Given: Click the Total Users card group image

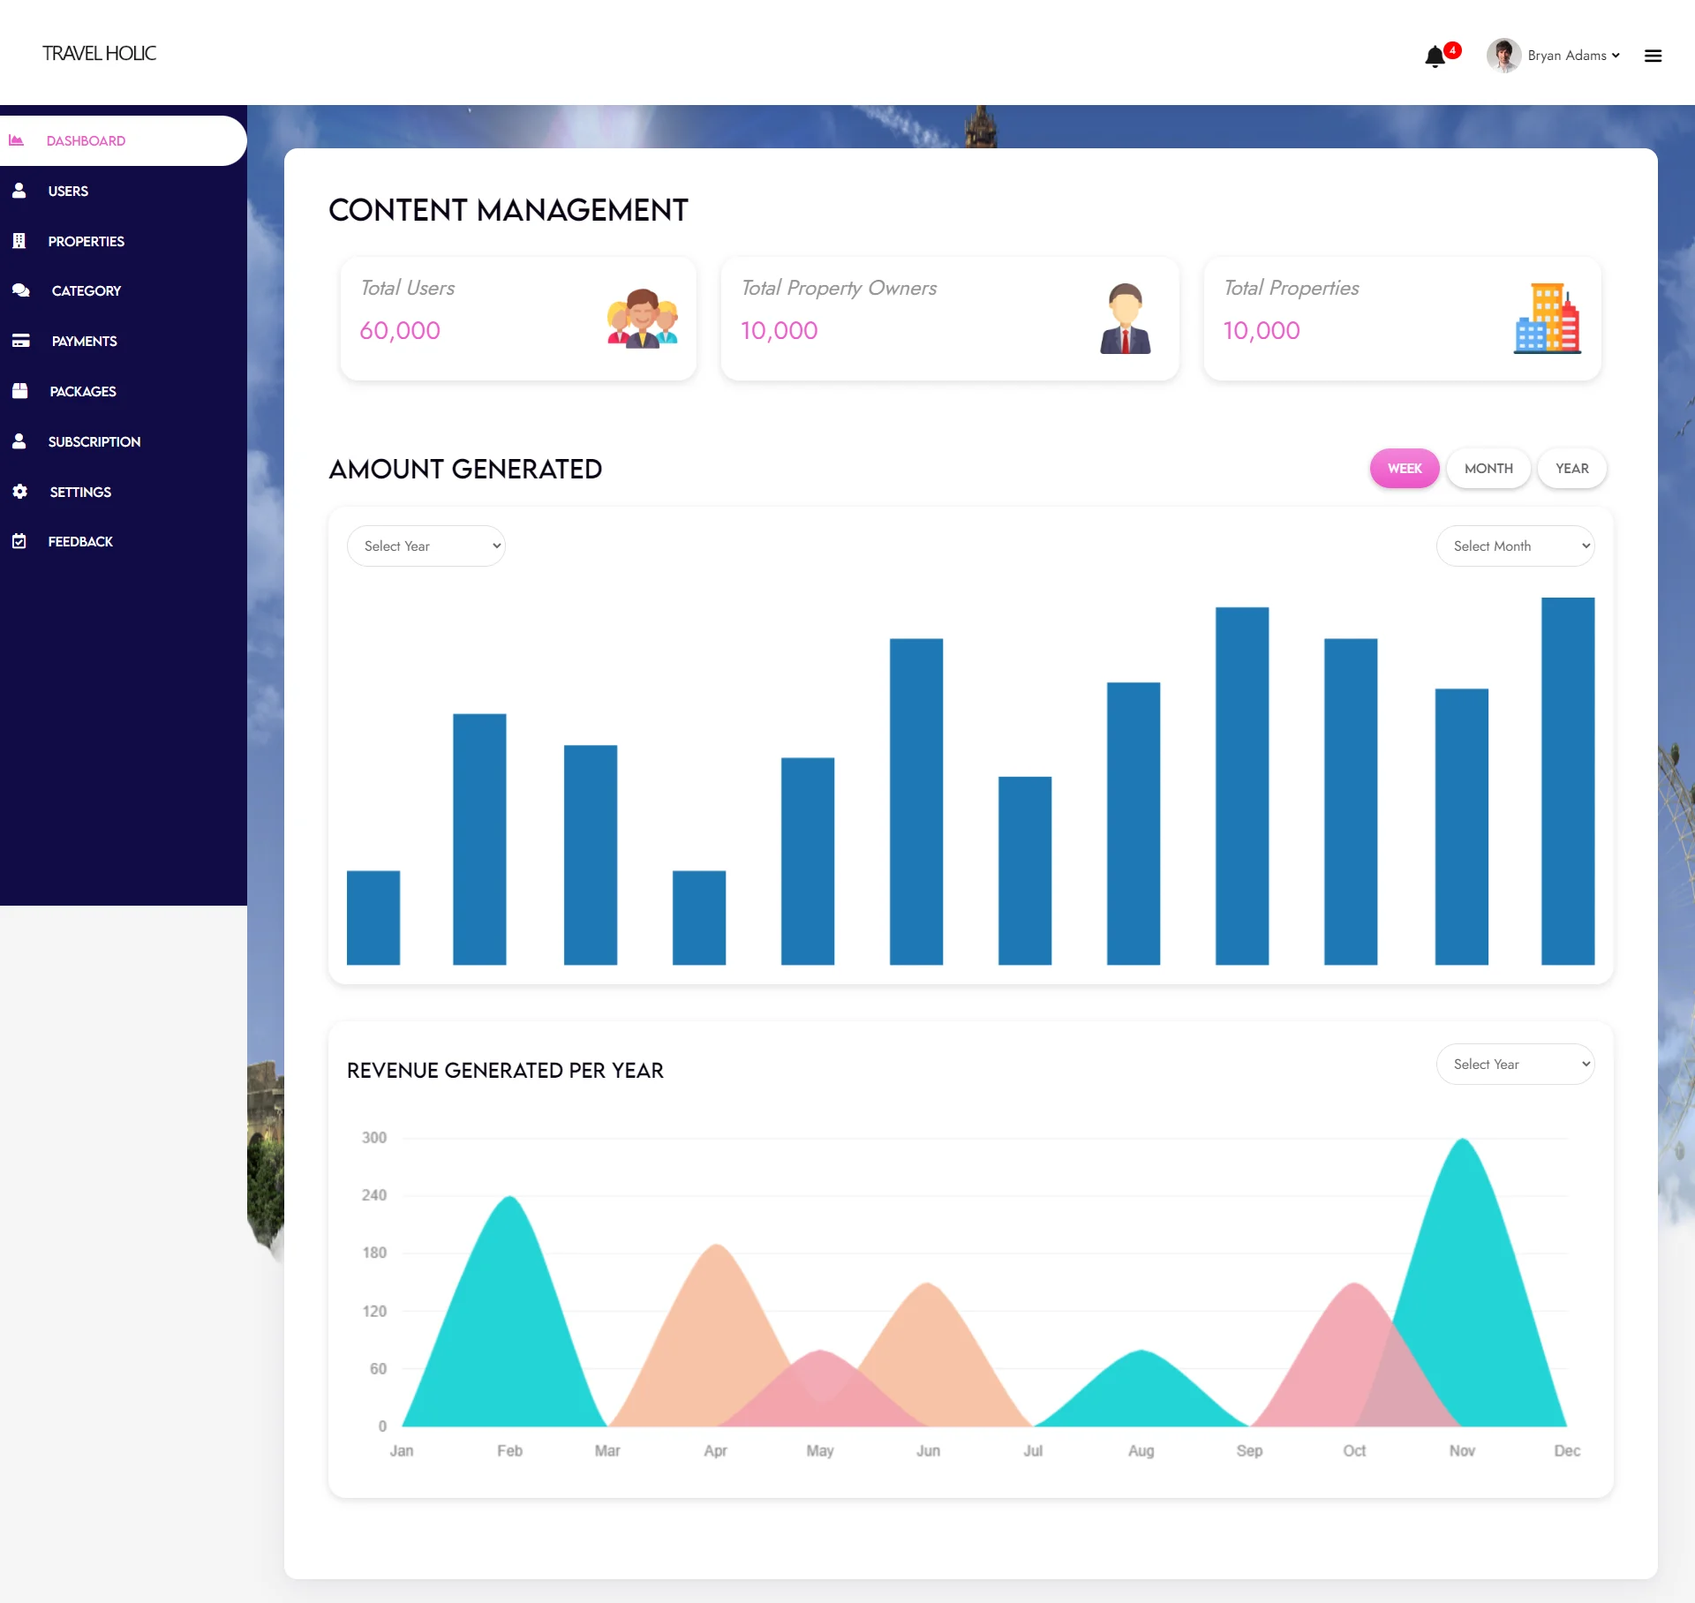Looking at the screenshot, I should coord(642,319).
